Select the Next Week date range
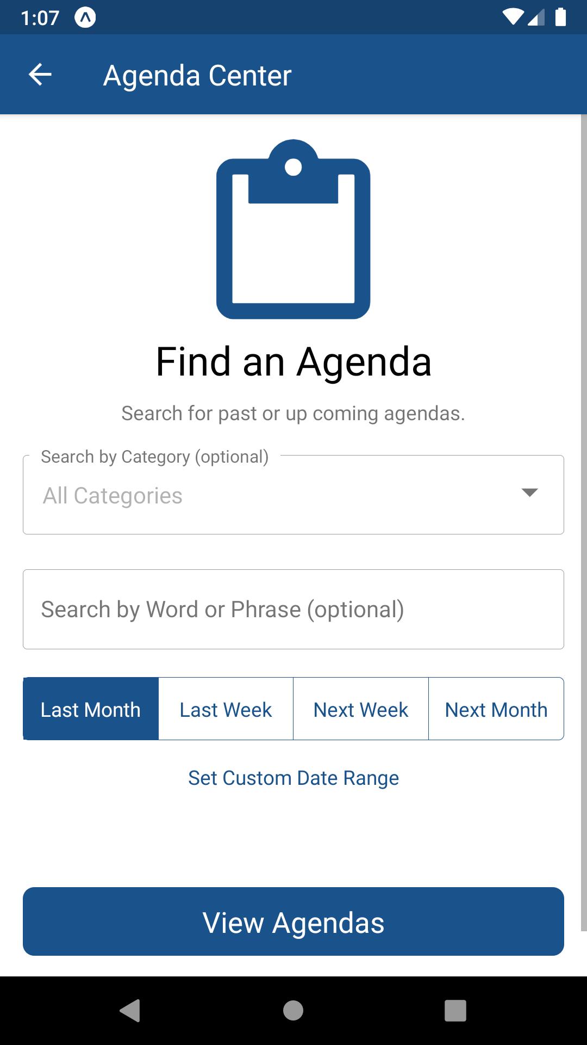The height and width of the screenshot is (1045, 587). click(361, 709)
